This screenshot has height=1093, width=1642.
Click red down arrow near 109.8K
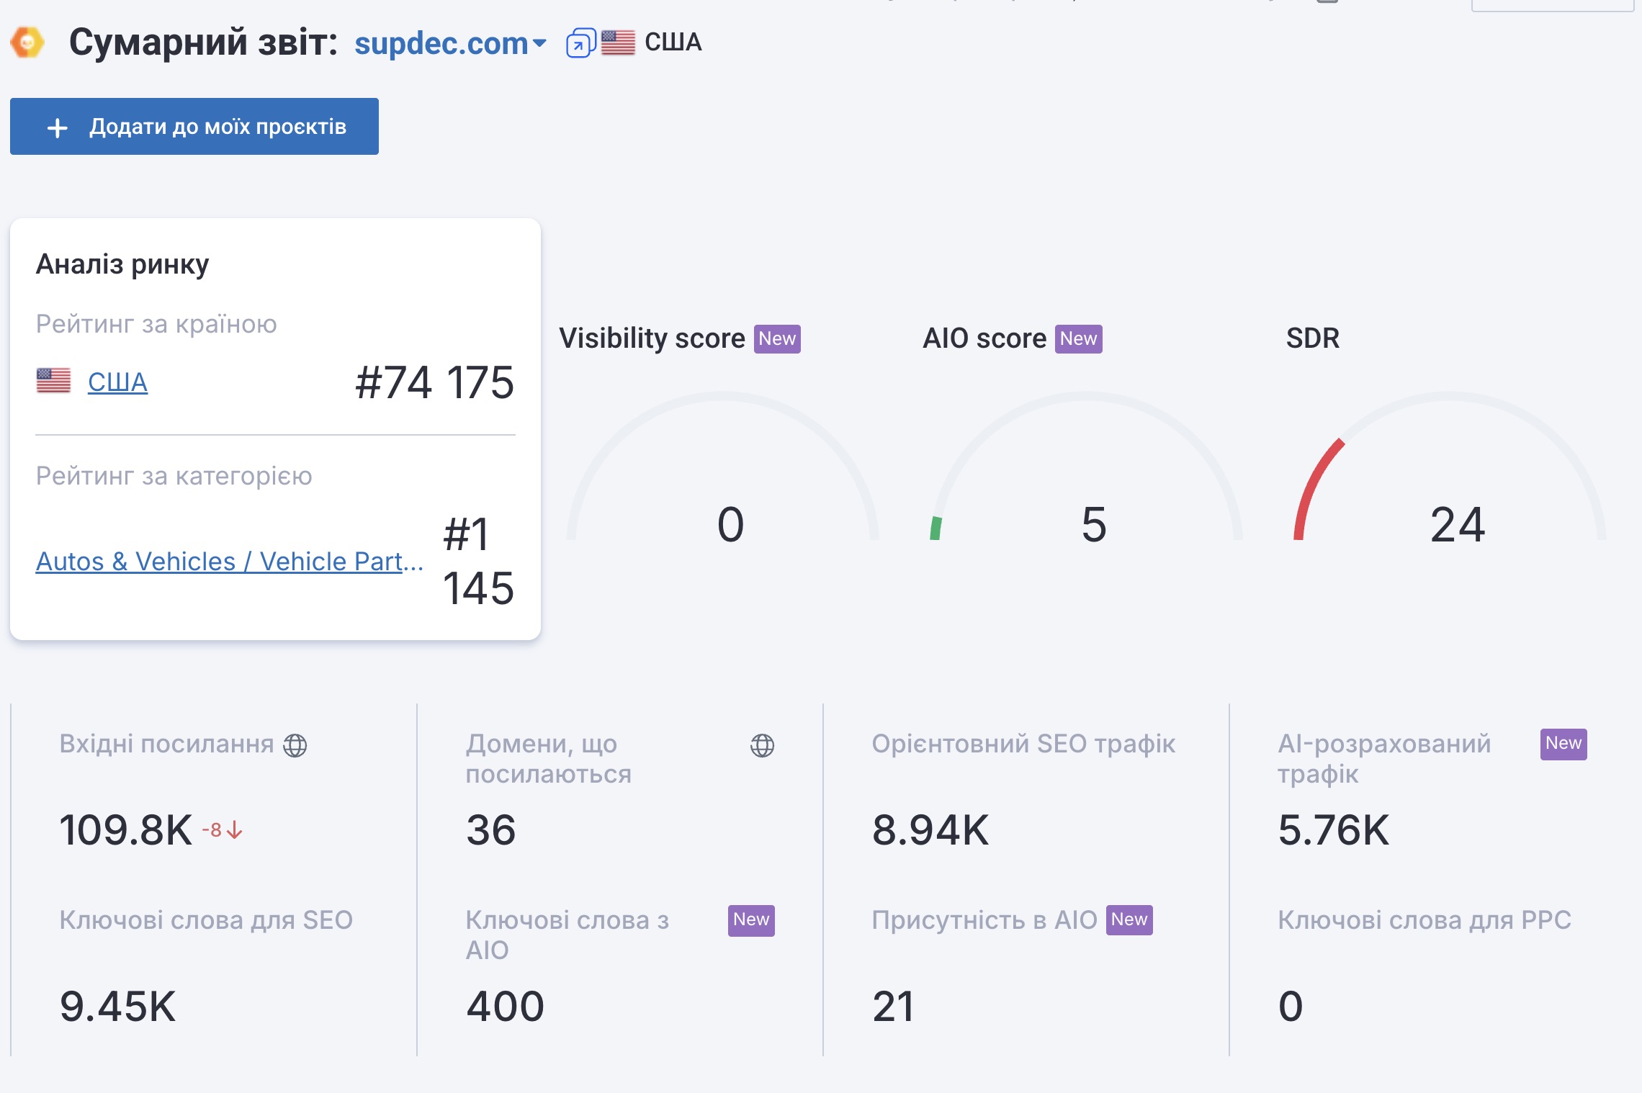pos(235,831)
